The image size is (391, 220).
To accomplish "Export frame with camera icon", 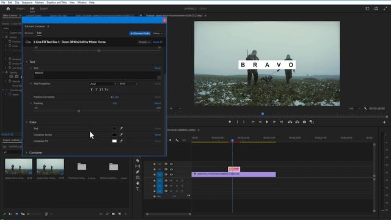I will [x=304, y=122].
